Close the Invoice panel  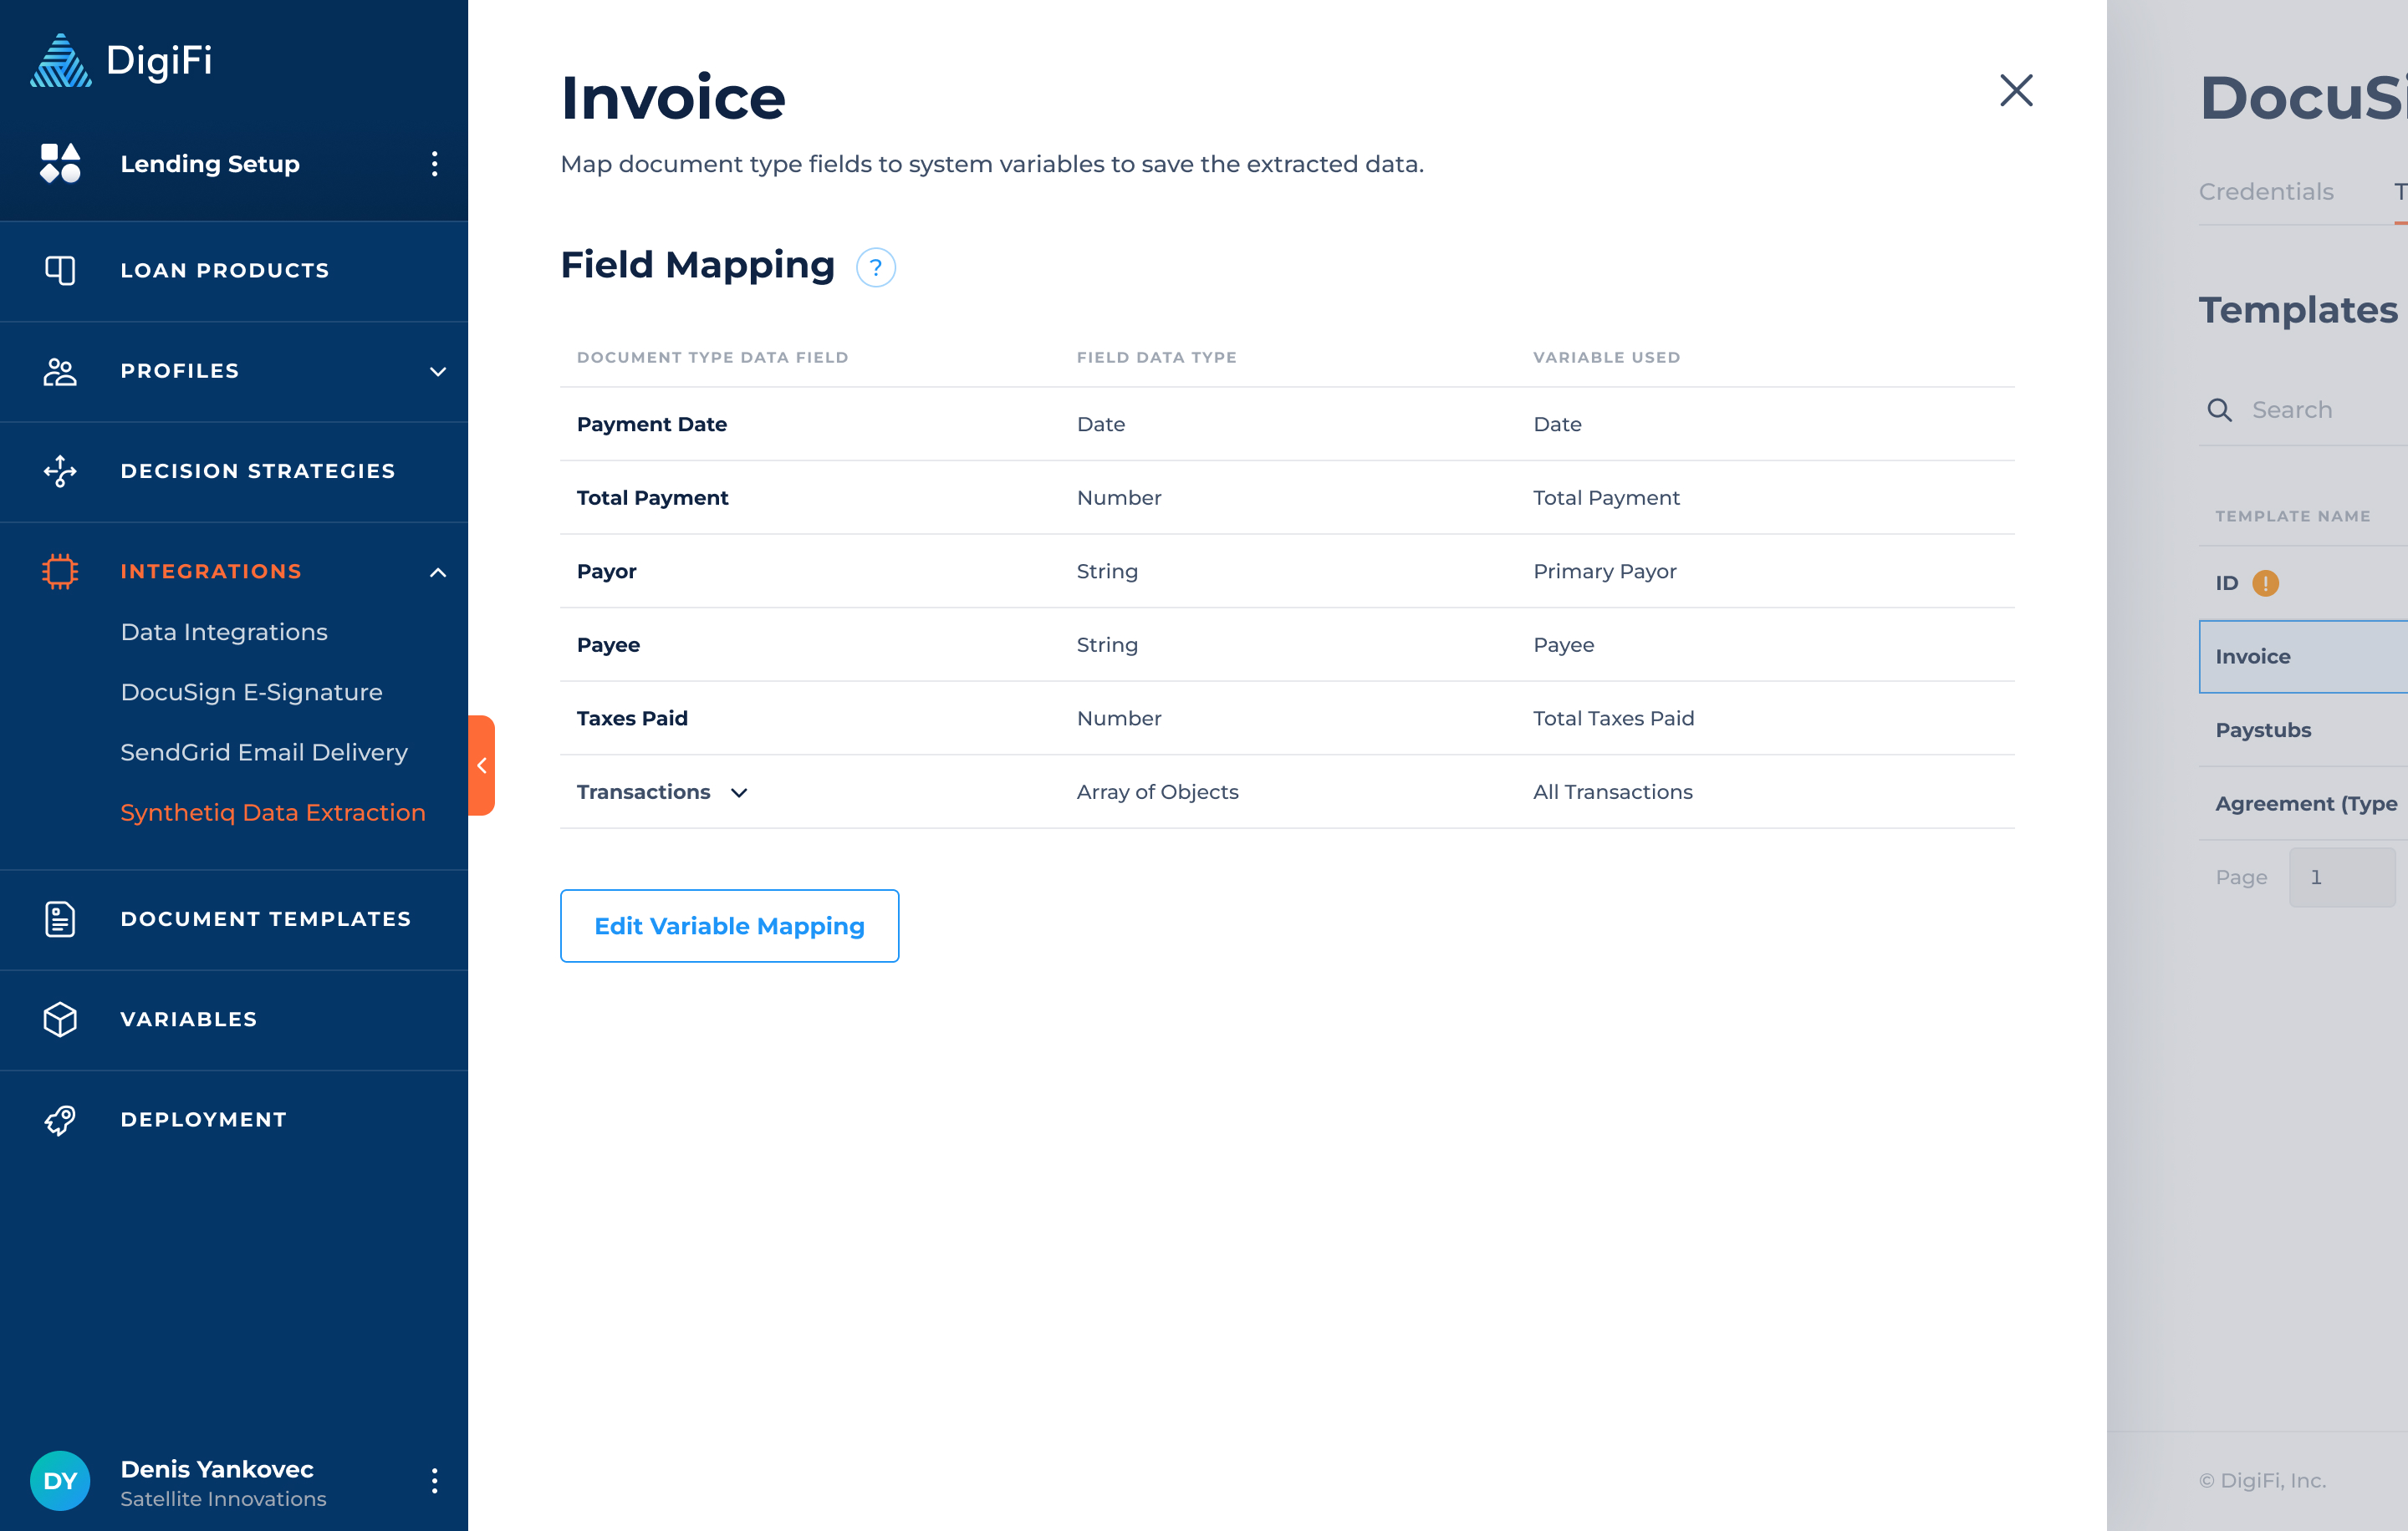pos(2015,91)
